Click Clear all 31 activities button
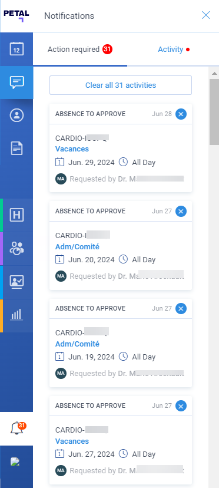This screenshot has height=488, width=219. tap(121, 85)
